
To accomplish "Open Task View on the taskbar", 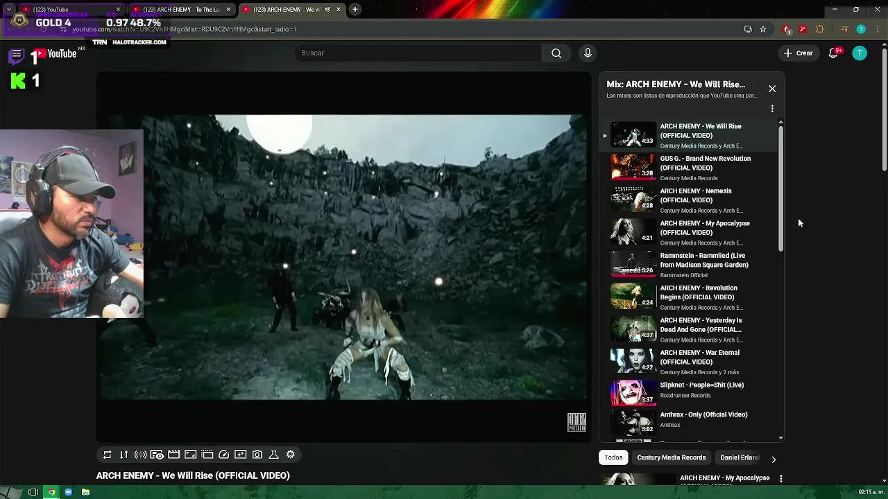I will click(33, 492).
